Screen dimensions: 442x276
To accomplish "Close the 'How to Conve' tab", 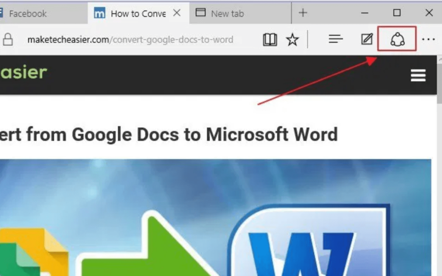I will pos(177,13).
